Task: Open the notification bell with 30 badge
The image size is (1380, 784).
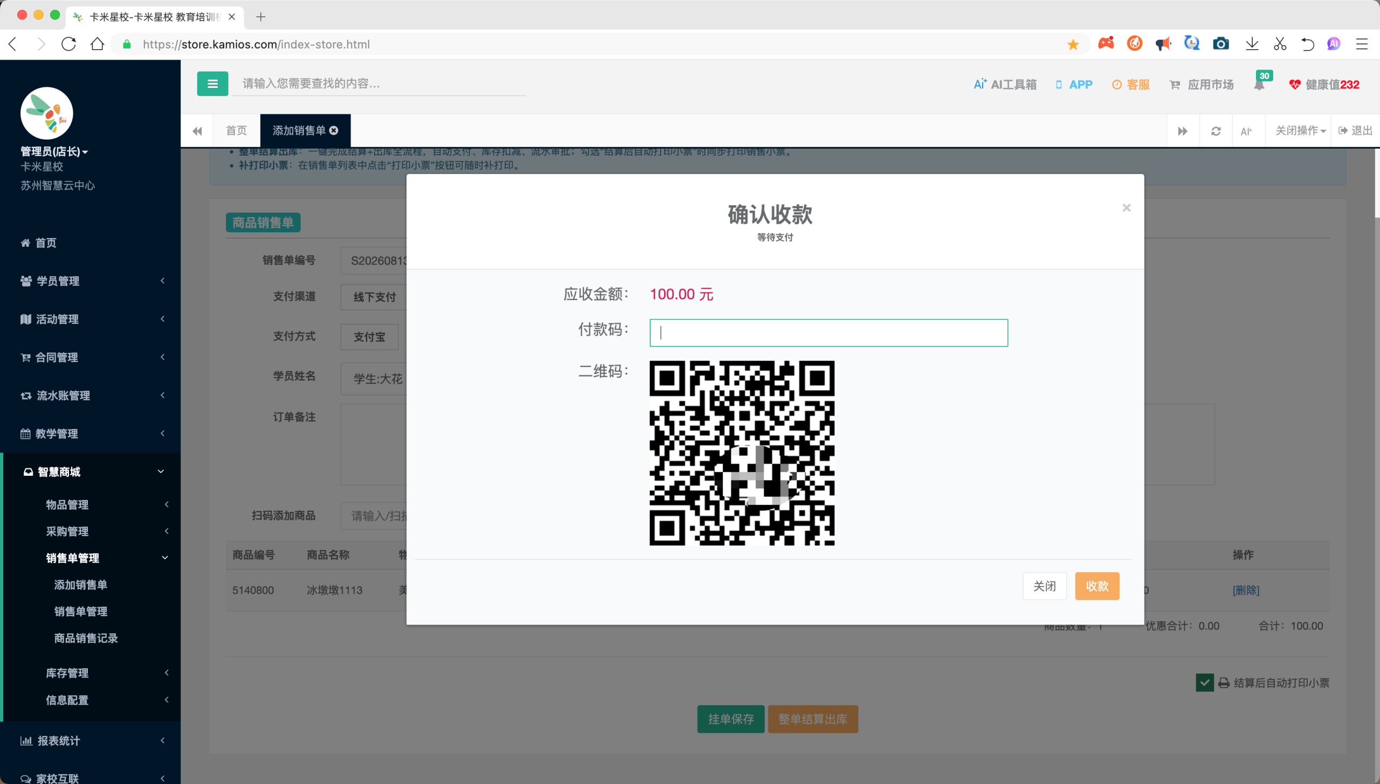Action: (x=1259, y=85)
